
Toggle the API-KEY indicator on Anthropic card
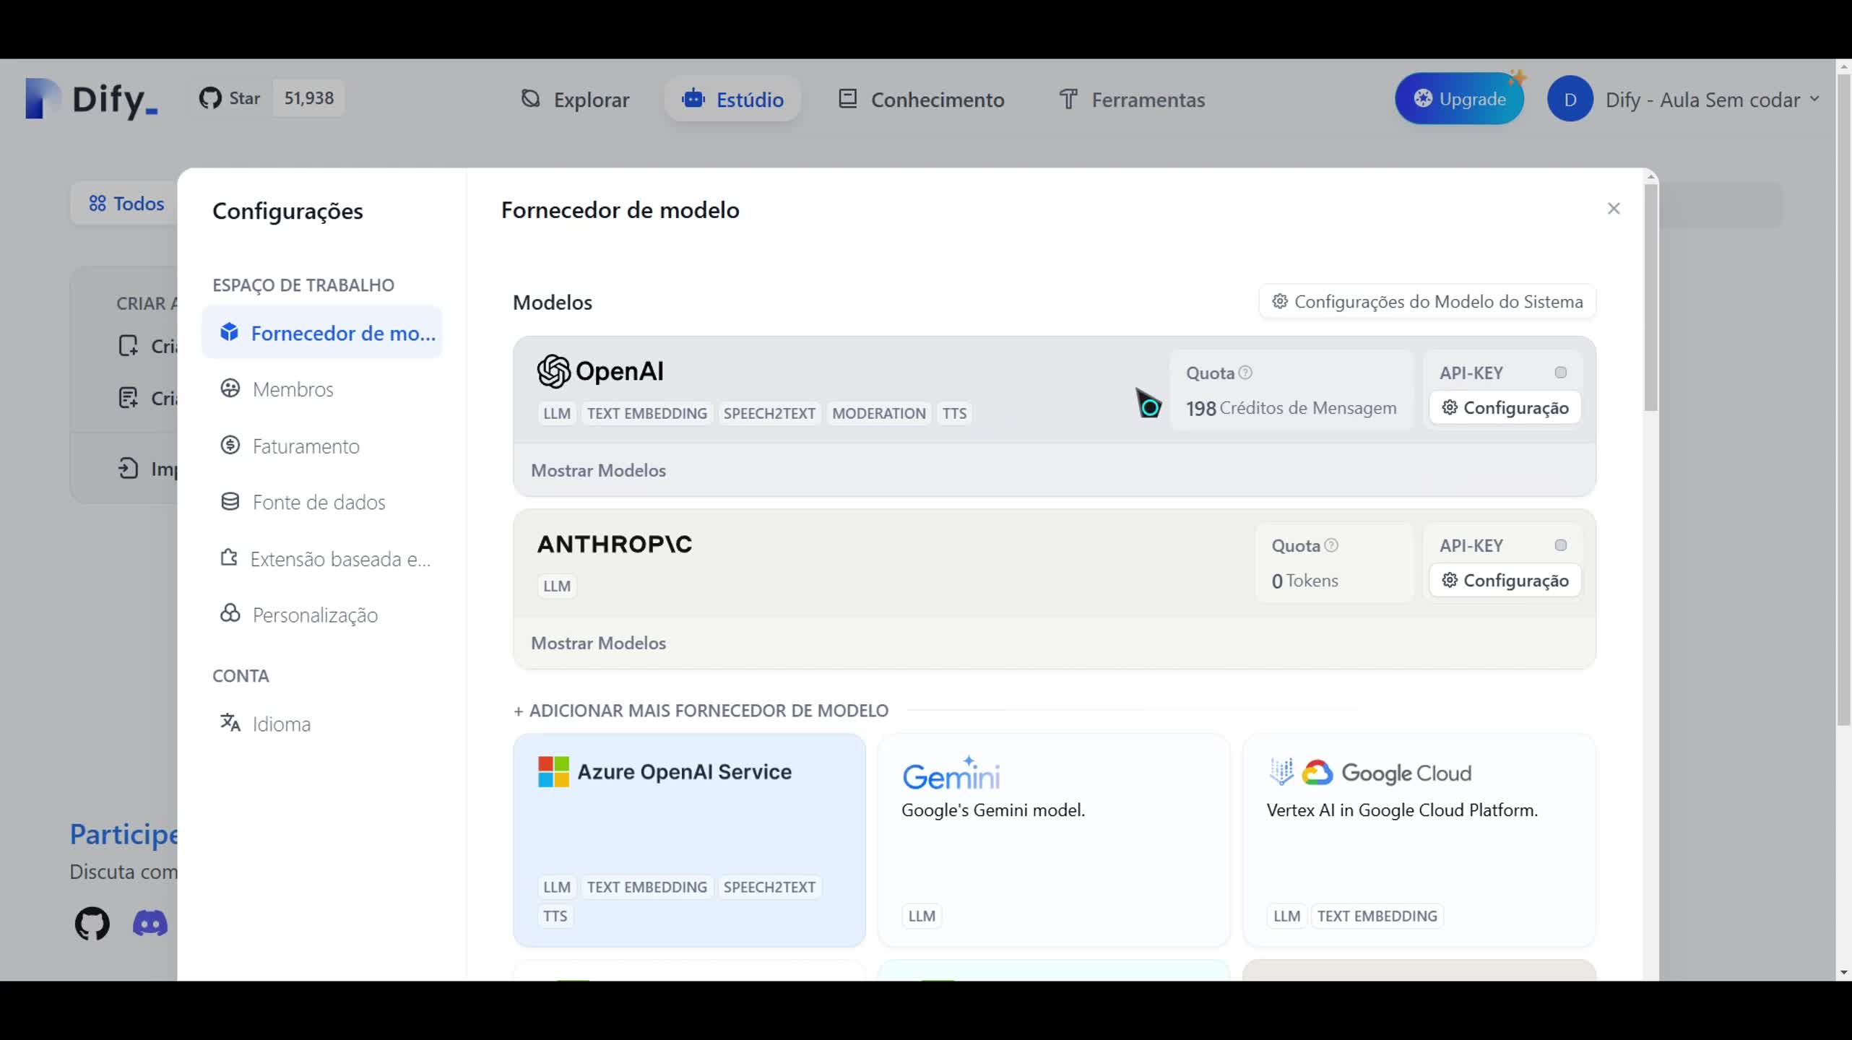point(1560,545)
